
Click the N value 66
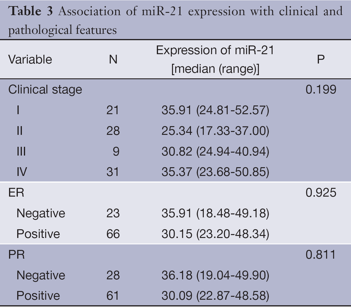(x=113, y=234)
